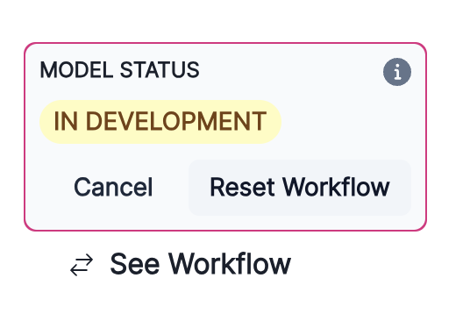View the workflow via See Workflow text
The image size is (470, 328).
tap(200, 264)
